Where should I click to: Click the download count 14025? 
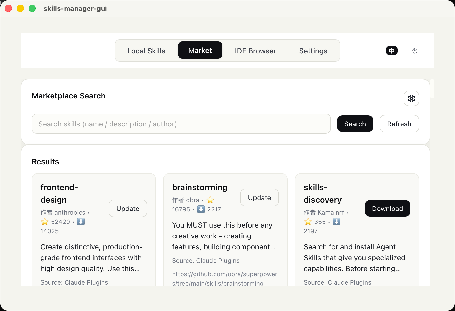[49, 231]
